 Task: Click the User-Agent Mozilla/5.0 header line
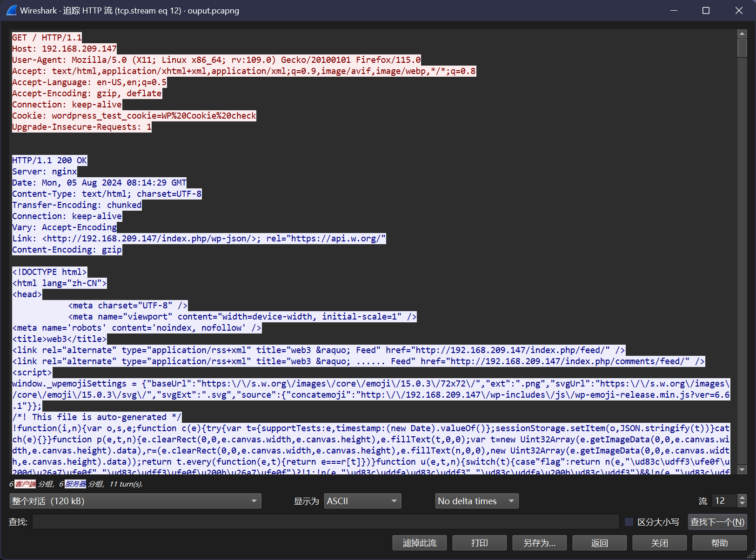pos(216,60)
